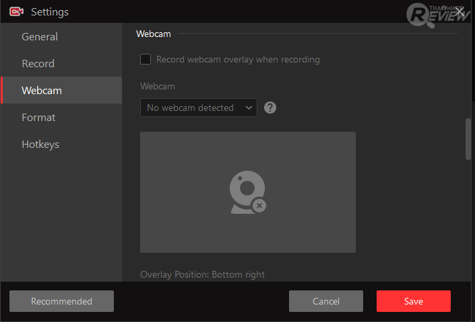Enable Record webcam overlay when recording checkbox

point(146,59)
